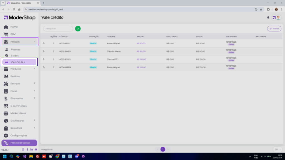
Task: Expand row for Cláudia Maria voucher
Action: (44, 51)
